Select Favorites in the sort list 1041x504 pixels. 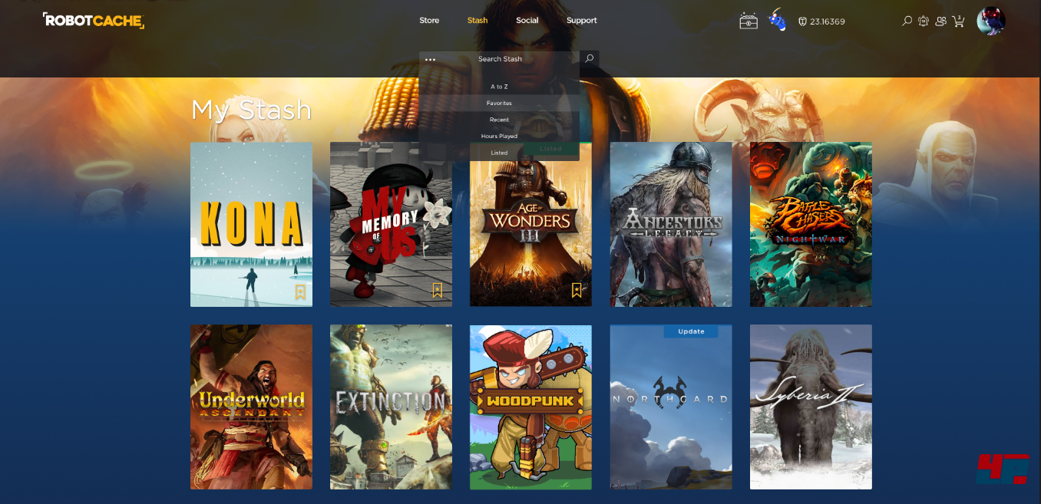(x=499, y=103)
